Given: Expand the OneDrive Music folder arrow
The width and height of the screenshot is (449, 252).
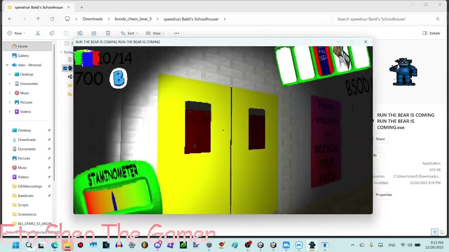Looking at the screenshot, I should click(9, 93).
